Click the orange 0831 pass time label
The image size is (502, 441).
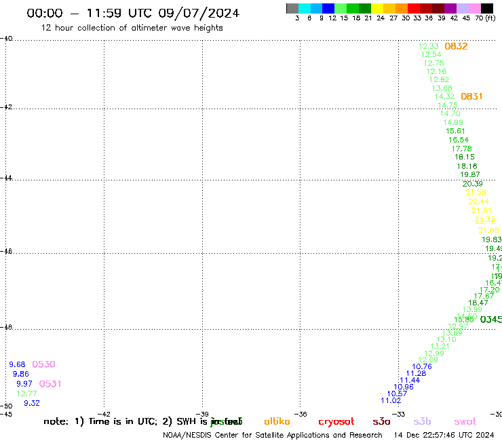coord(471,96)
